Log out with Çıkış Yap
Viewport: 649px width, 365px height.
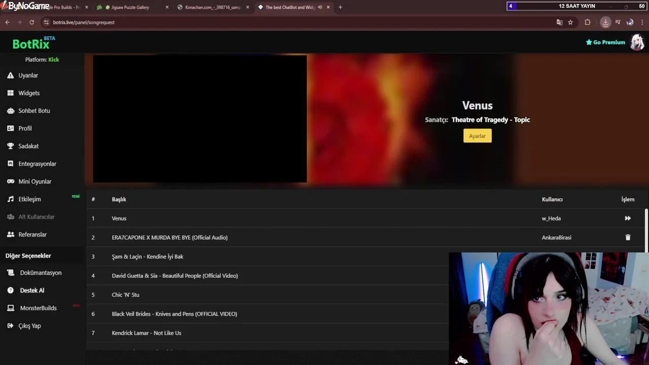pos(29,326)
